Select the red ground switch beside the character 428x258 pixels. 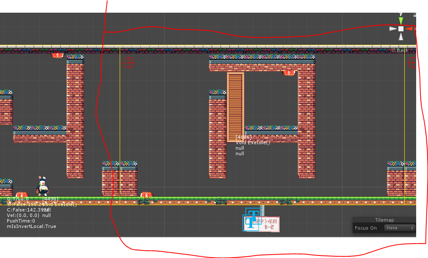point(22,195)
